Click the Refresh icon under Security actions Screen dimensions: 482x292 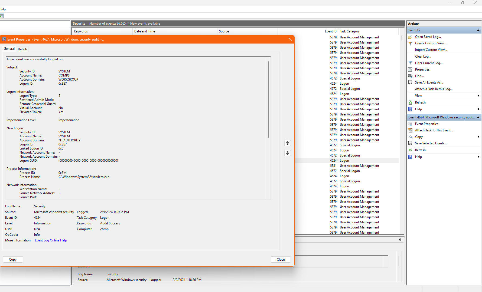(410, 102)
